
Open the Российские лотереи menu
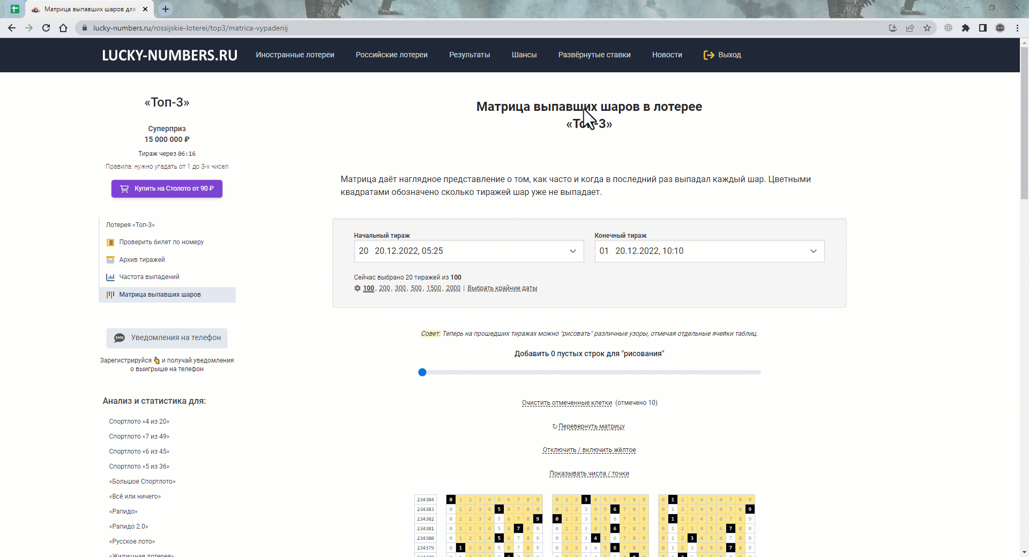click(x=391, y=55)
